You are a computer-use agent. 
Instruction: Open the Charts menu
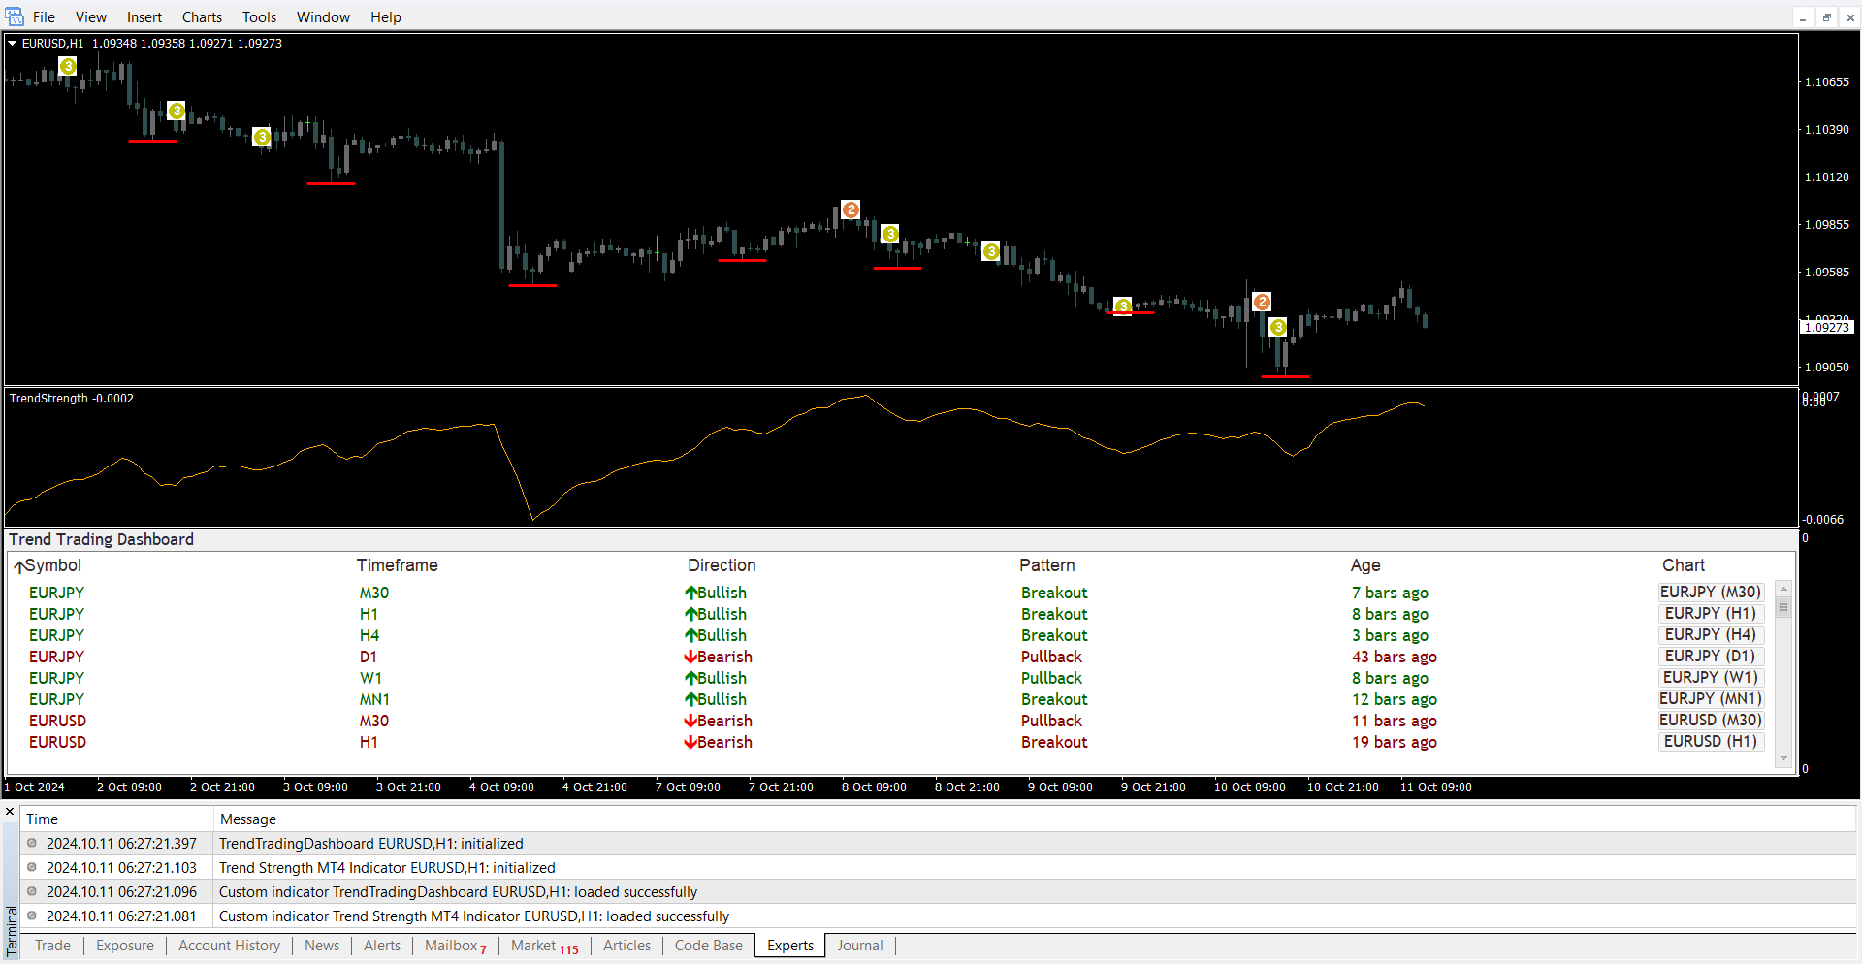pyautogui.click(x=202, y=17)
